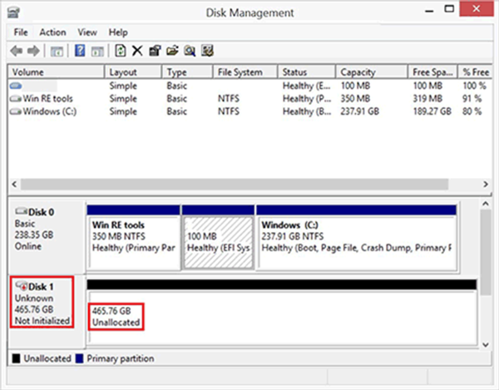The width and height of the screenshot is (499, 390).
Task: Click the Refresh icon with green arrows
Action: point(120,51)
